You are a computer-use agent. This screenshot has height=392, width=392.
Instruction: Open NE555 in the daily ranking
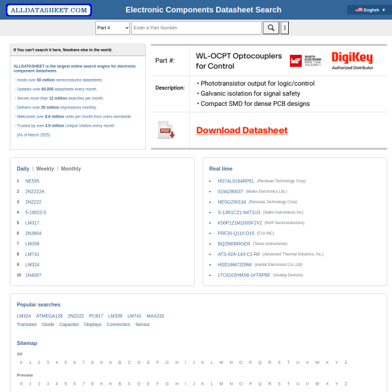32,181
